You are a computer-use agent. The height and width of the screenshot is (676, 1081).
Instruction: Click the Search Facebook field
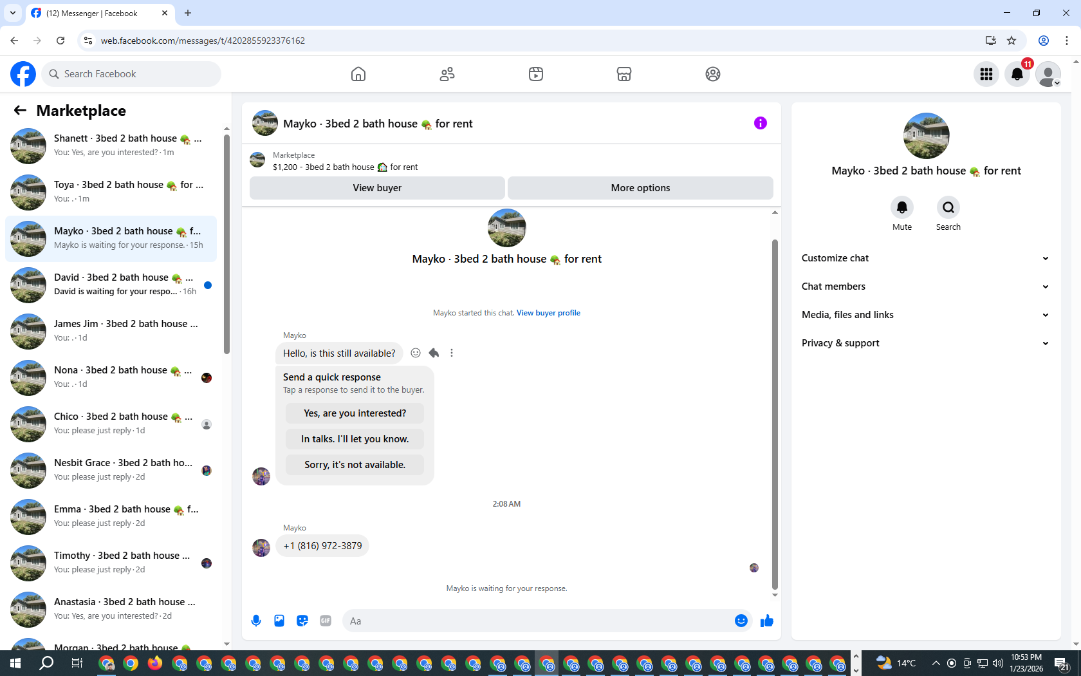tap(131, 74)
